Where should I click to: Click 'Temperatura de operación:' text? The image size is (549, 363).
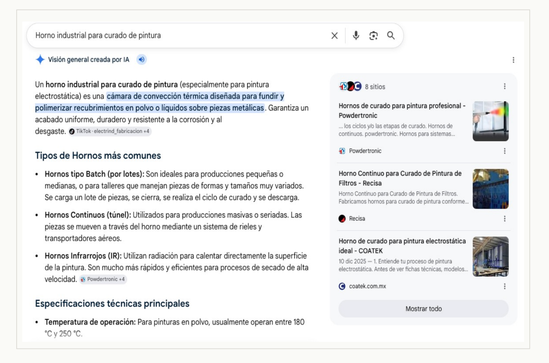(90, 322)
